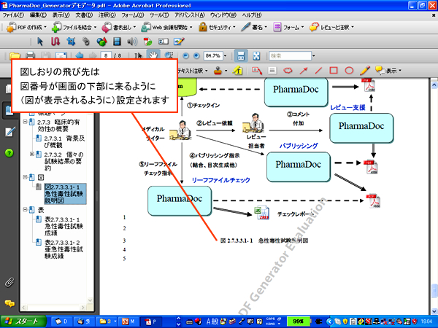The height and width of the screenshot is (328, 438).
Task: Select the red arrow drawing tool
Action: (x=303, y=71)
